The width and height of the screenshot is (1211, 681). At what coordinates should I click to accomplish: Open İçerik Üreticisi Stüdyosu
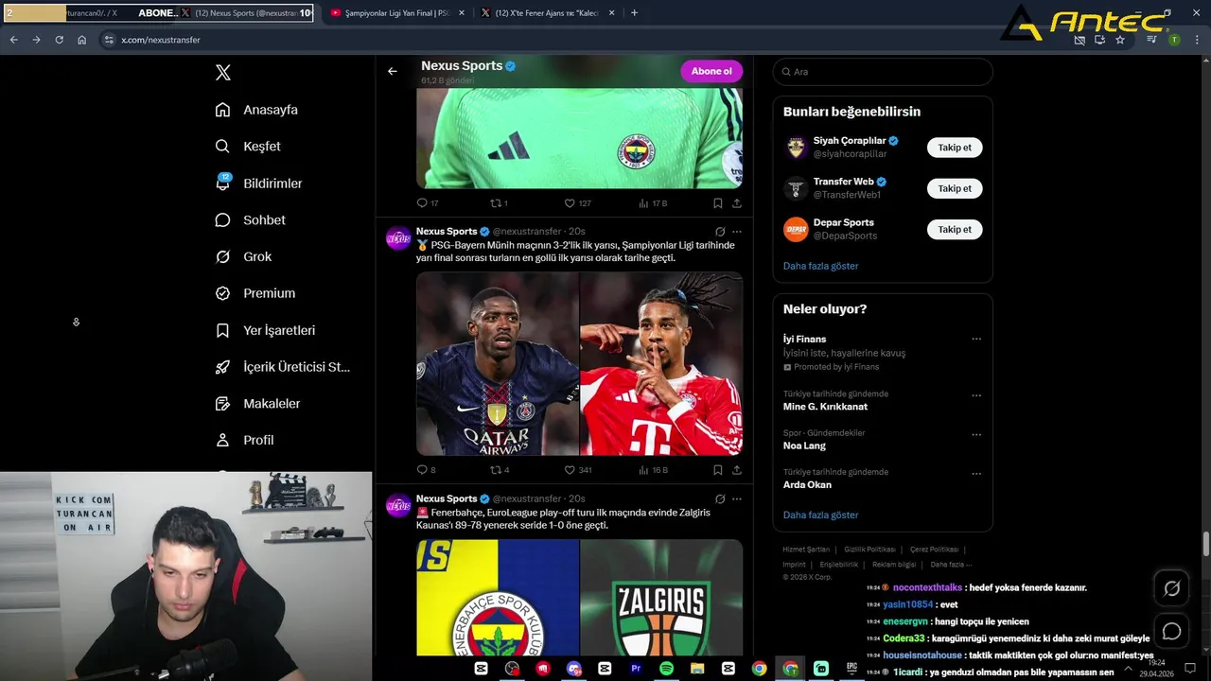click(x=283, y=367)
